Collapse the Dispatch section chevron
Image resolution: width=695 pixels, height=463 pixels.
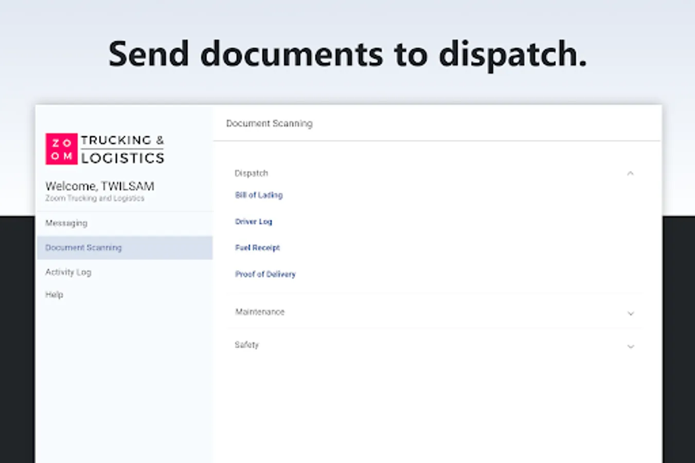pos(631,173)
